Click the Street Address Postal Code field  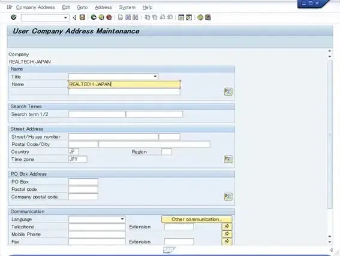[83, 144]
